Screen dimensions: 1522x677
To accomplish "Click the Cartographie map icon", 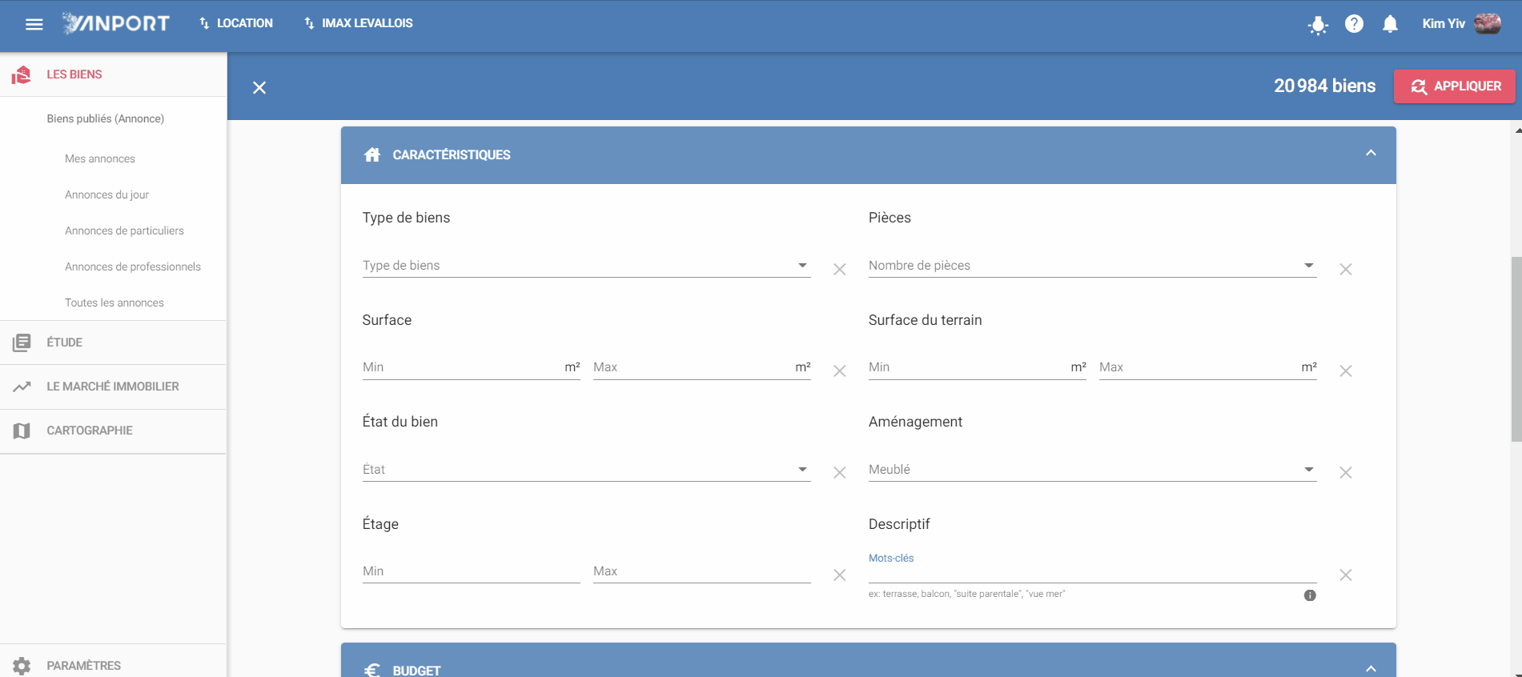I will (x=22, y=431).
